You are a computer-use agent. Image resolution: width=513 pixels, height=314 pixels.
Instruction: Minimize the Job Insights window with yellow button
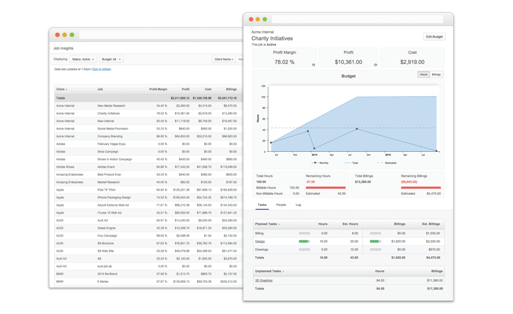point(65,35)
